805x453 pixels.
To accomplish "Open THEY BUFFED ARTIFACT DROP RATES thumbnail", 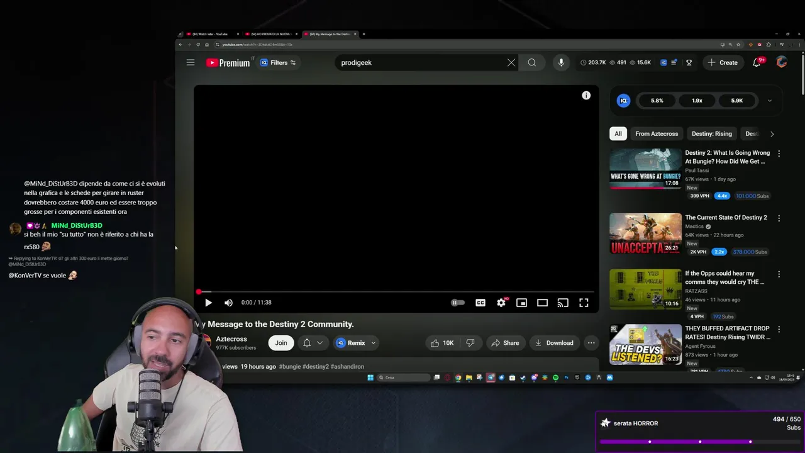I will tap(645, 345).
